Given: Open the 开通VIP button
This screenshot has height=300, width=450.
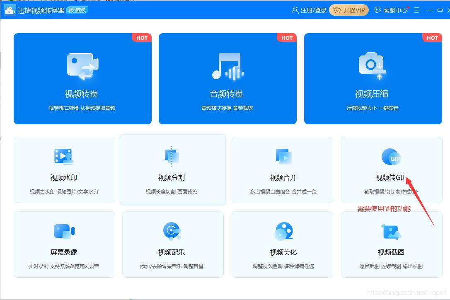Looking at the screenshot, I should point(349,10).
